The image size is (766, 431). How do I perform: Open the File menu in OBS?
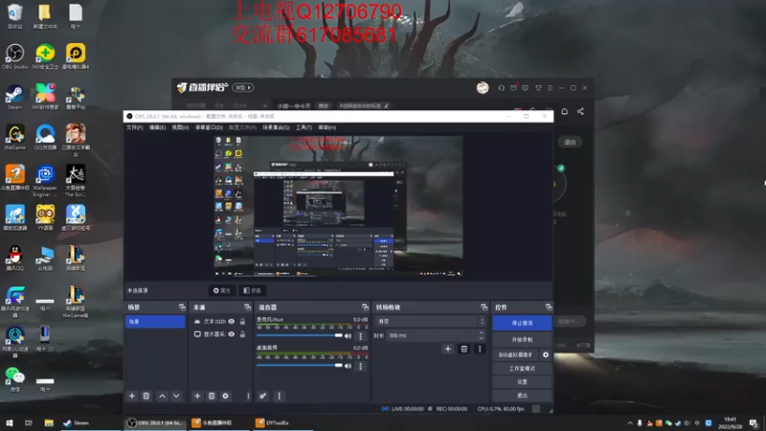(x=134, y=127)
